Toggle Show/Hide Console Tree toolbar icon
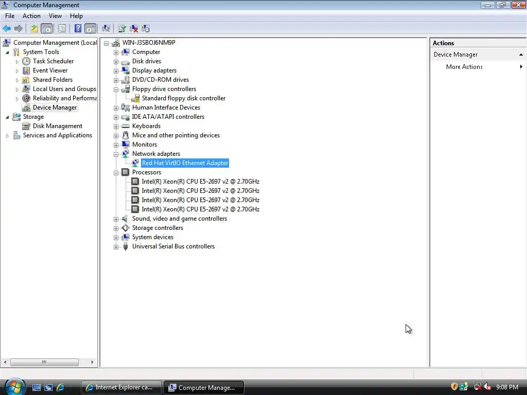This screenshot has width=527, height=395. pyautogui.click(x=47, y=29)
